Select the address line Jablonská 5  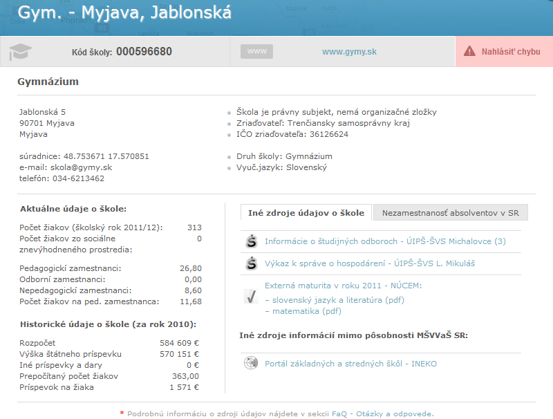coord(42,112)
